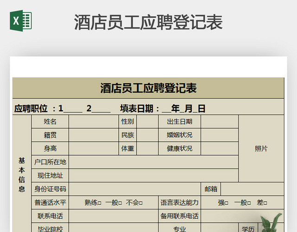Select the 学历 label cell
Viewport: 297px width, 232px height.
pyautogui.click(x=248, y=228)
